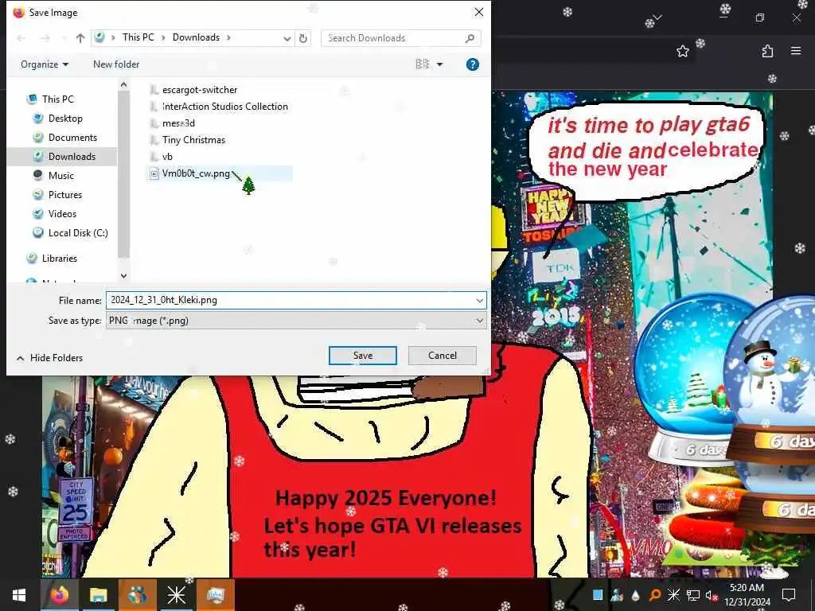The height and width of the screenshot is (611, 815).
Task: Select Videos in the navigation tree
Action: [x=62, y=214]
